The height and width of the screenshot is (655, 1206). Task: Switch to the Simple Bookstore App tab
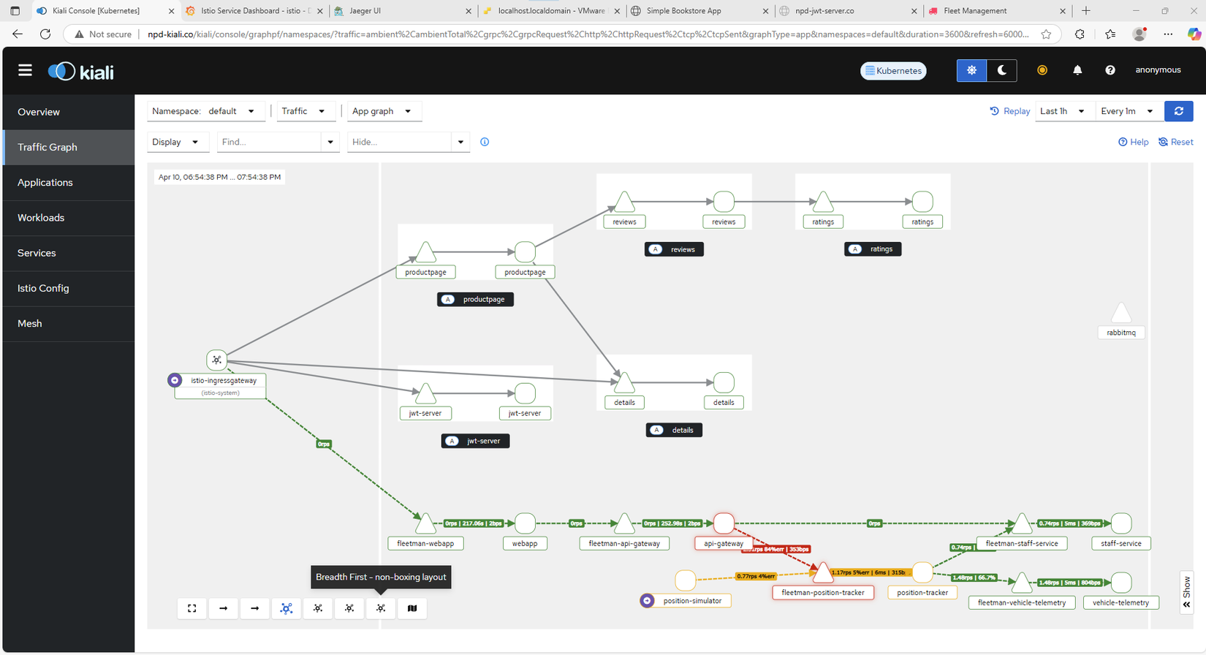click(700, 11)
